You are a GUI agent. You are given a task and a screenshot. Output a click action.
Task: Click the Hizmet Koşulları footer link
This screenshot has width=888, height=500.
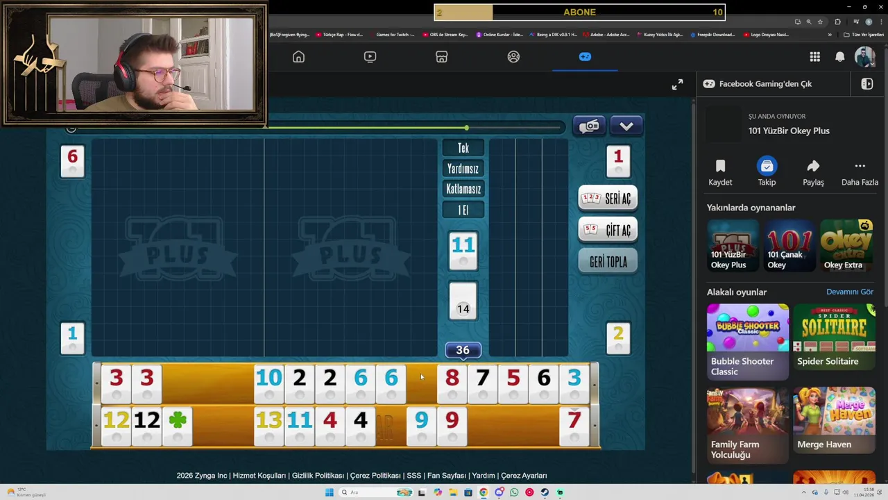(x=259, y=476)
